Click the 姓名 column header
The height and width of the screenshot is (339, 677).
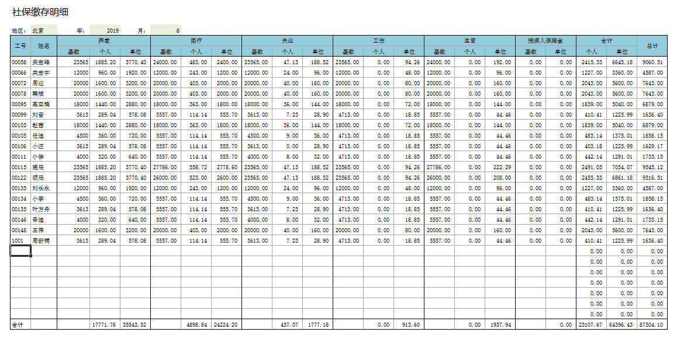[44, 46]
